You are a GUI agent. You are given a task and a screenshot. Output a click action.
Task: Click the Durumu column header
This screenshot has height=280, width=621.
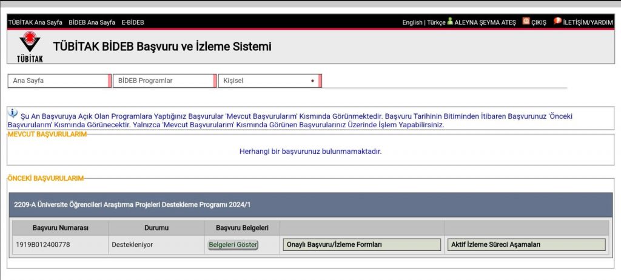(156, 228)
